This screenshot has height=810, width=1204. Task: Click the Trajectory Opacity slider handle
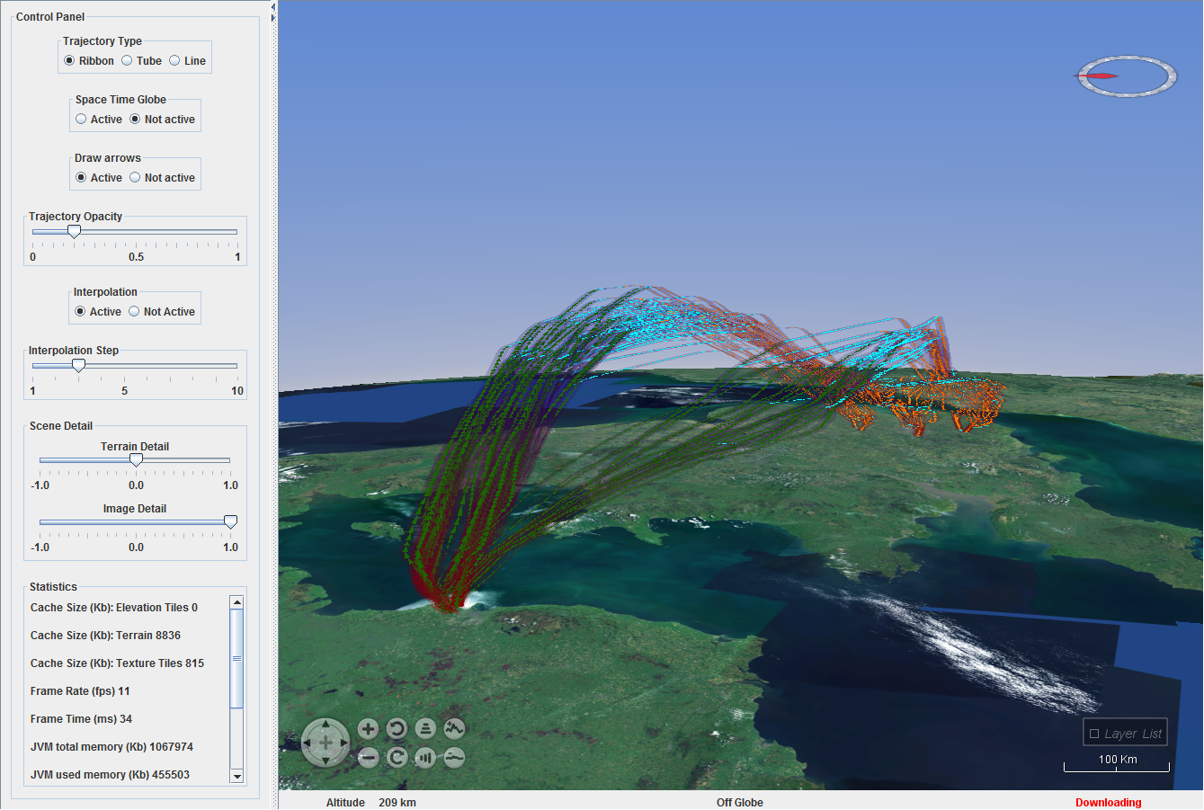75,232
